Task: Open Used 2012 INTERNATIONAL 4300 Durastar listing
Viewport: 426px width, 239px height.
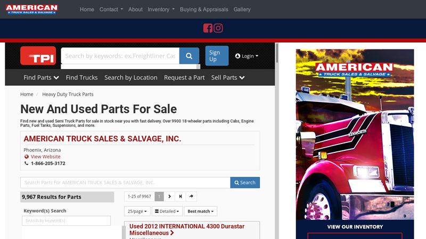Action: [187, 229]
